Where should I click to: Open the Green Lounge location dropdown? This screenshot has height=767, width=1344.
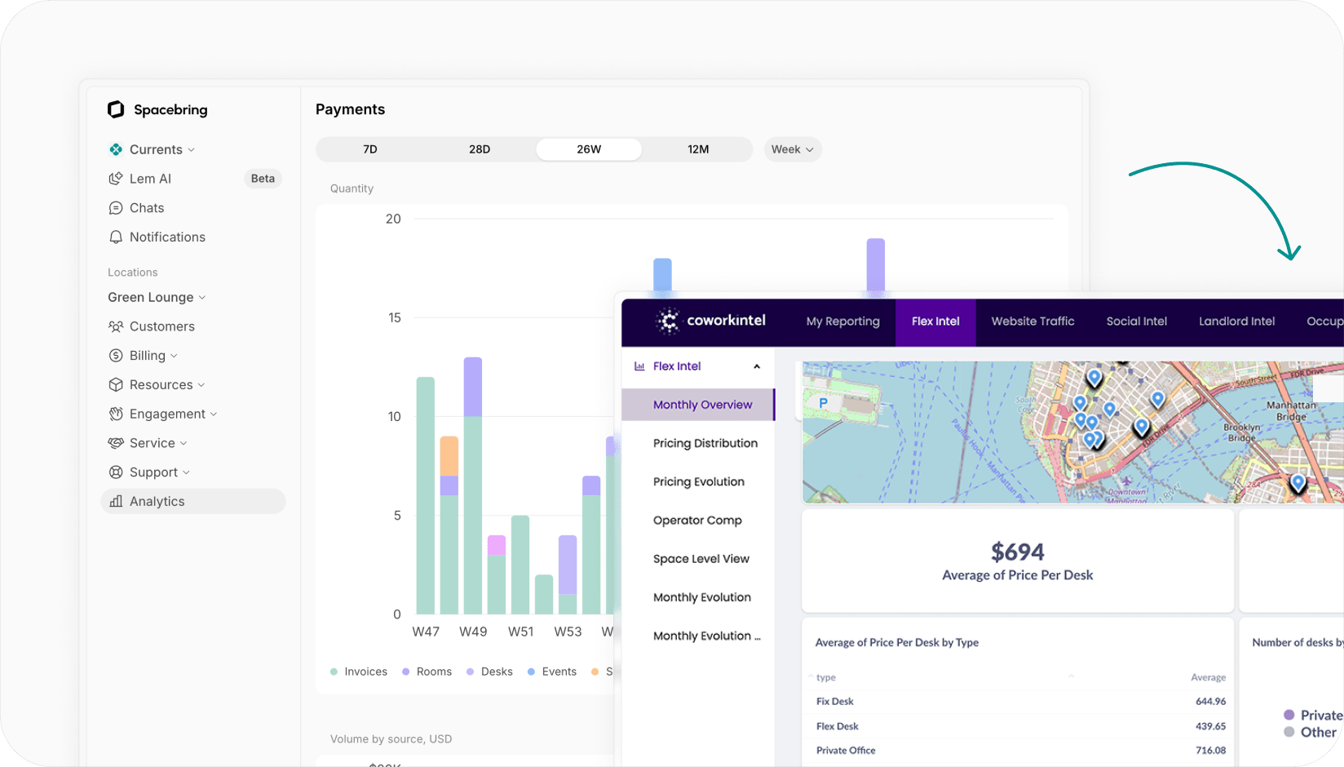click(x=157, y=297)
